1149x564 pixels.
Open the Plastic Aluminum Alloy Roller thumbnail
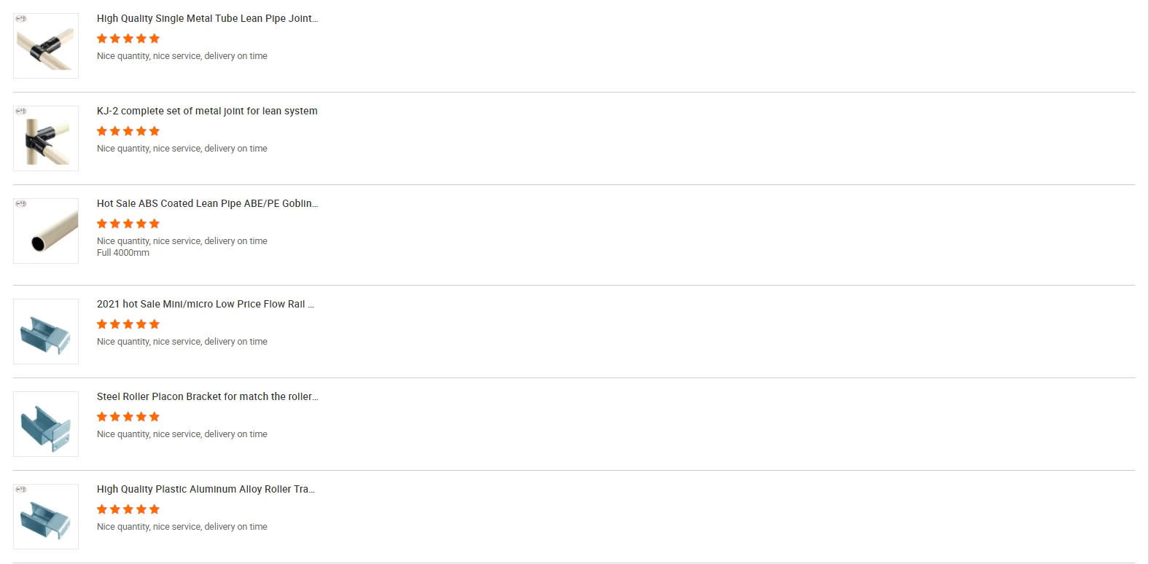tap(46, 517)
